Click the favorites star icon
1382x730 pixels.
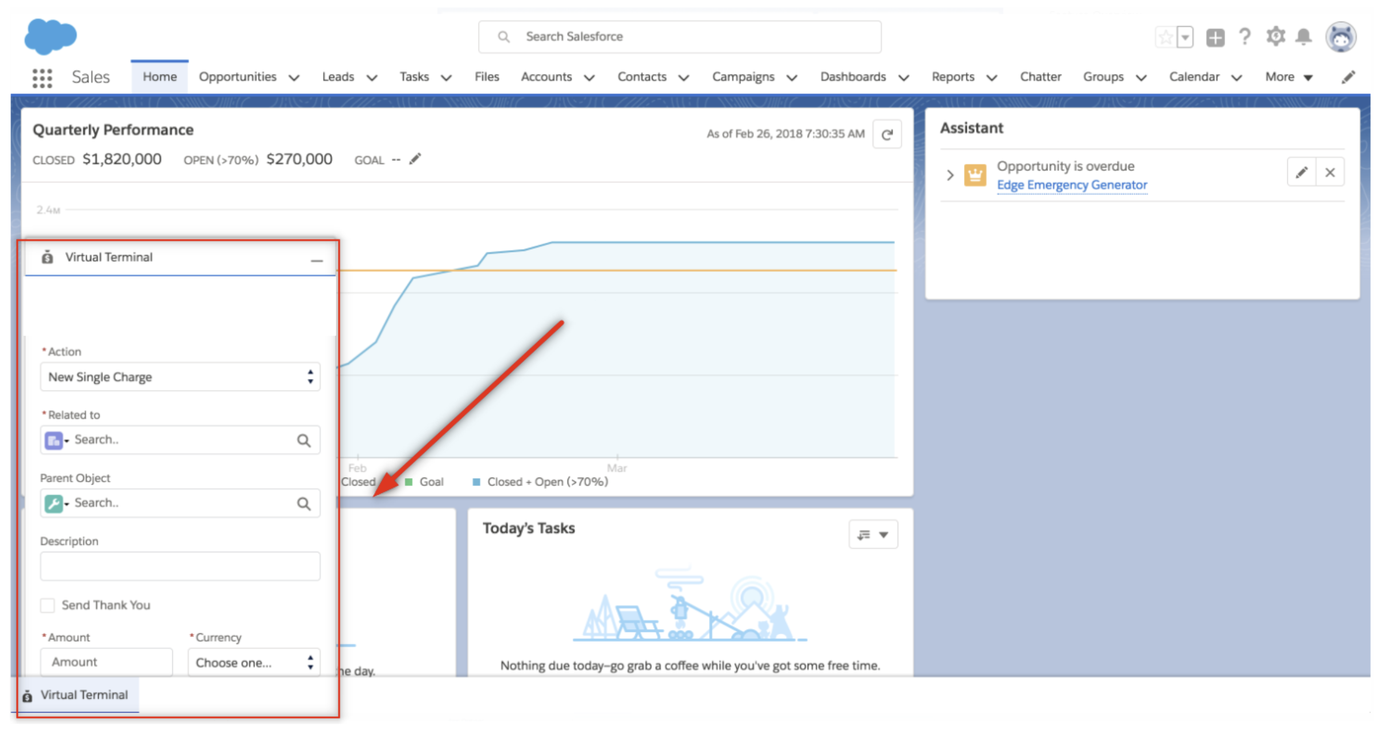[x=1166, y=38]
